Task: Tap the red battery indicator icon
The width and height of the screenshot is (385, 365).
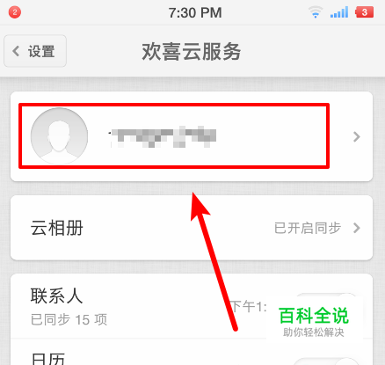Action: [x=364, y=12]
